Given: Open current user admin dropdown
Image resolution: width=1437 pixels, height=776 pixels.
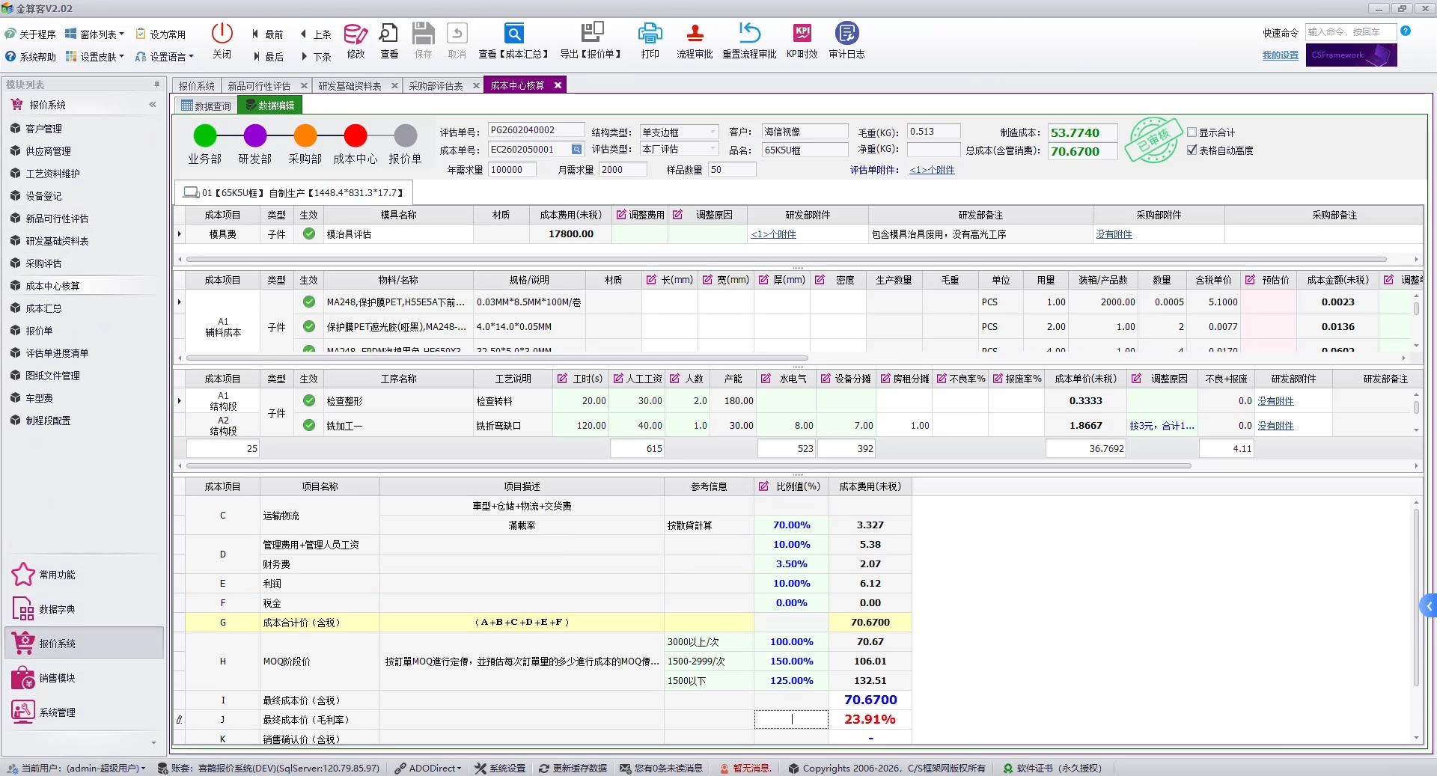Looking at the screenshot, I should click(76, 769).
